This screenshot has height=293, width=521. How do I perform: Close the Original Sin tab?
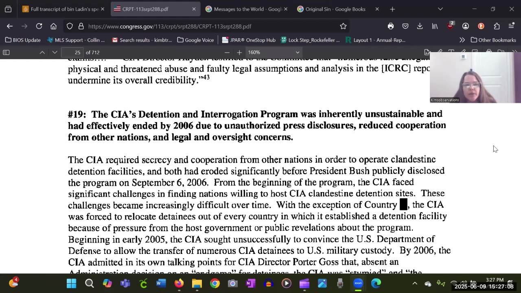click(377, 9)
